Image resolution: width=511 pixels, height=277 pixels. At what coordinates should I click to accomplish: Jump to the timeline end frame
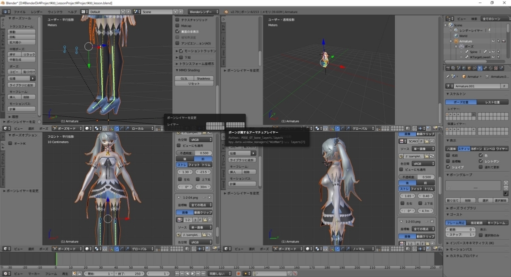coord(204,274)
